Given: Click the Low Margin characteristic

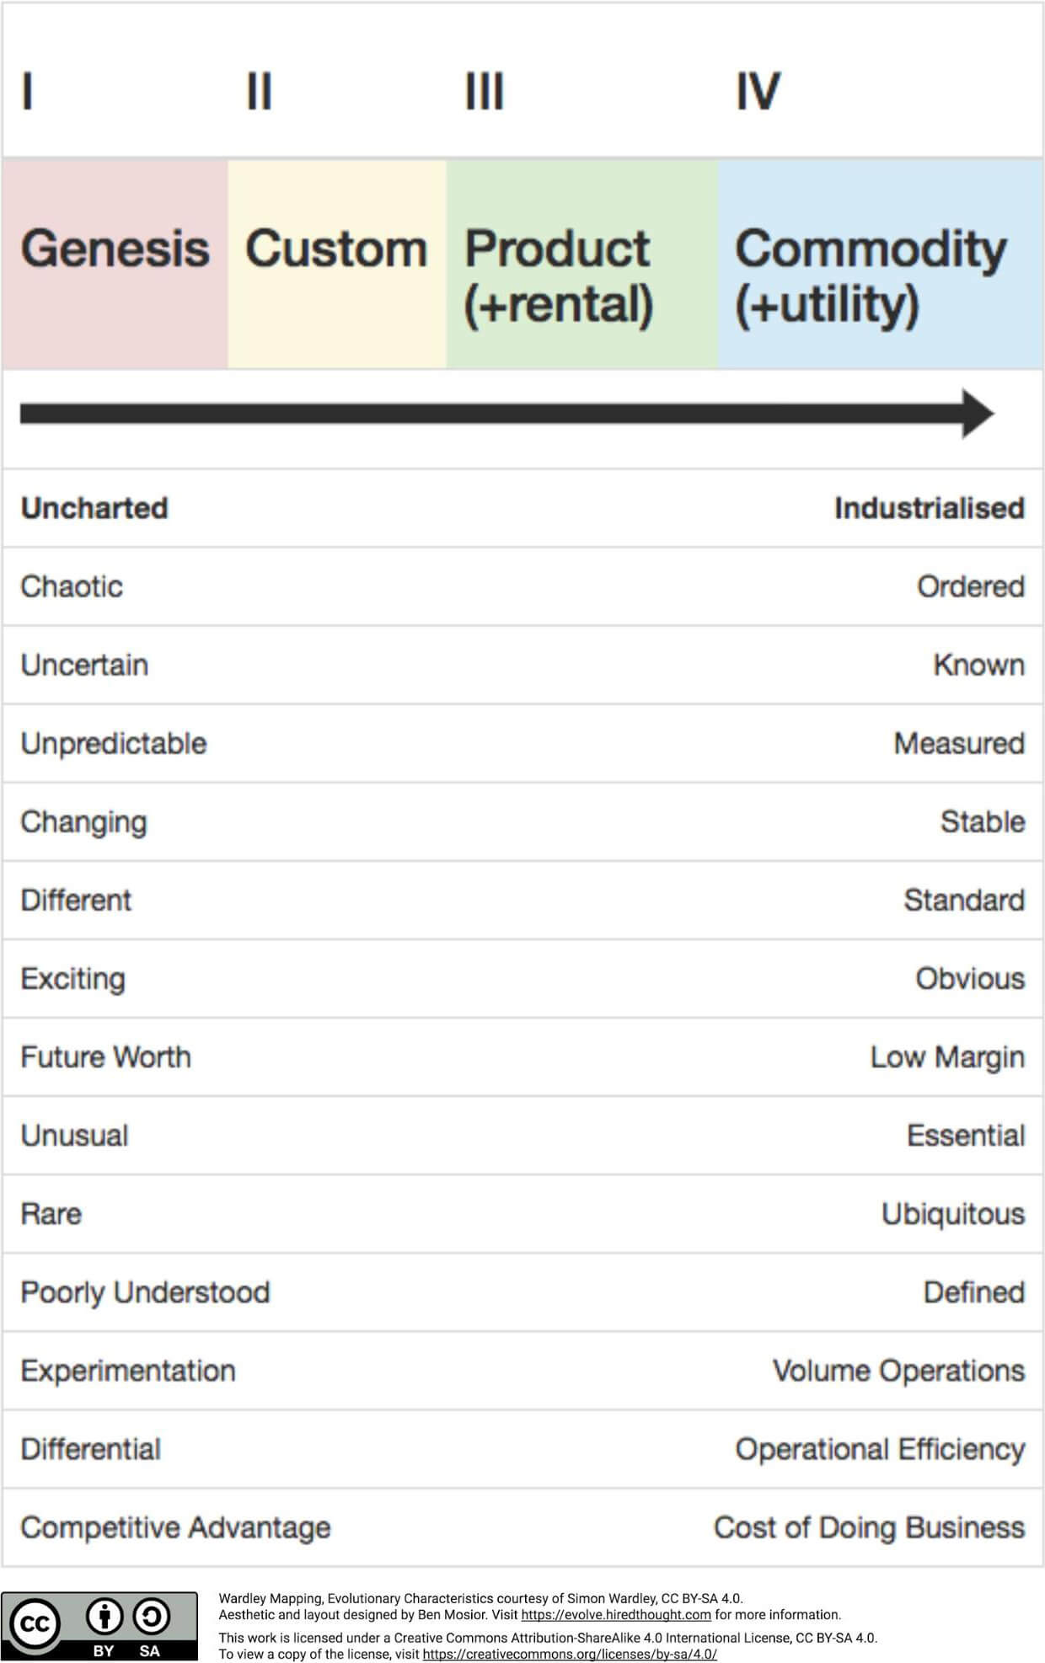Looking at the screenshot, I should [947, 1056].
